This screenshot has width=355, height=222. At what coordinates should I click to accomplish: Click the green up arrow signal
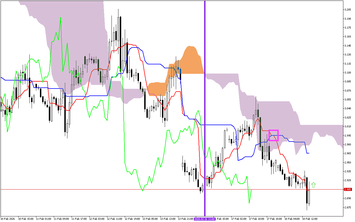click(x=313, y=185)
